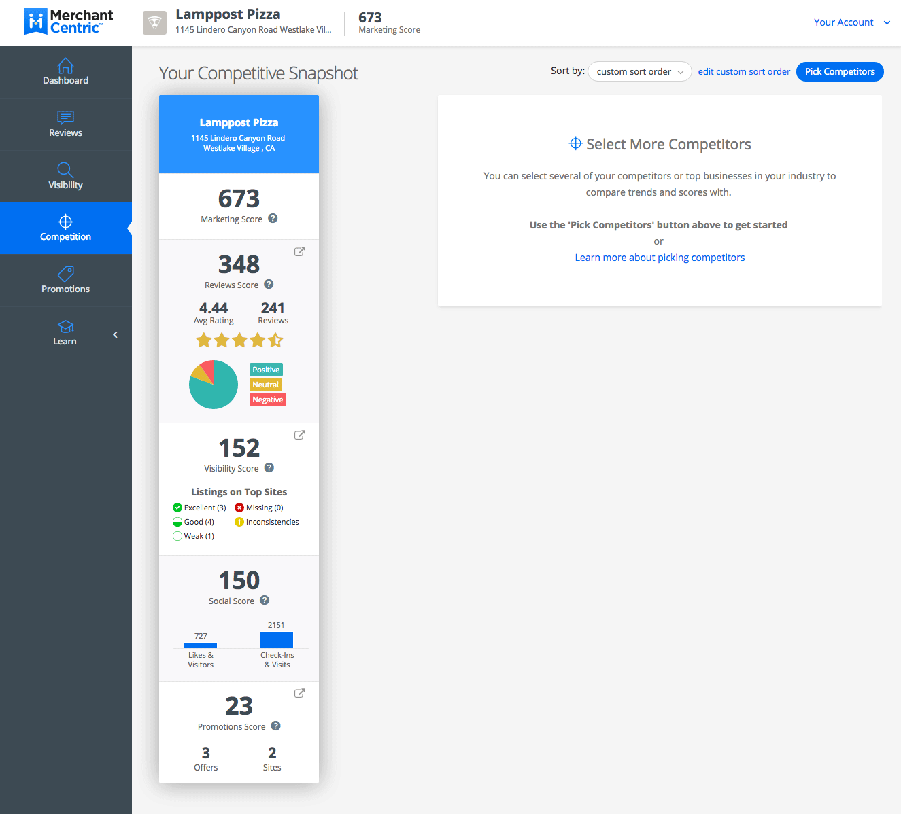Click the Negative legend label
Viewport: 901px width, 814px height.
coord(268,400)
